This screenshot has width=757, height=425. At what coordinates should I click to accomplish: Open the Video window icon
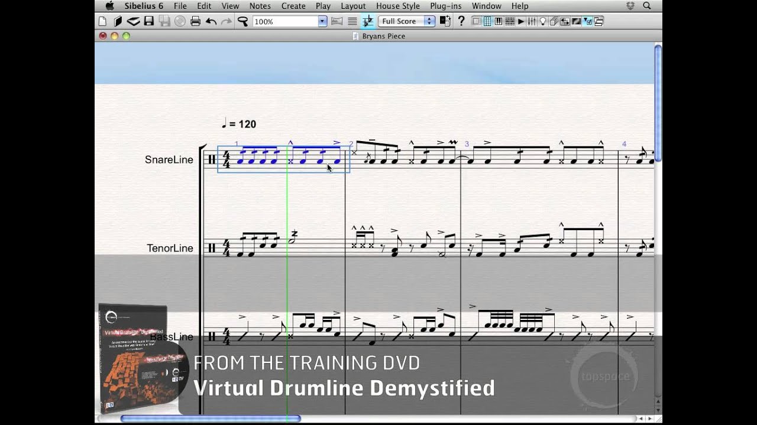[x=577, y=21]
